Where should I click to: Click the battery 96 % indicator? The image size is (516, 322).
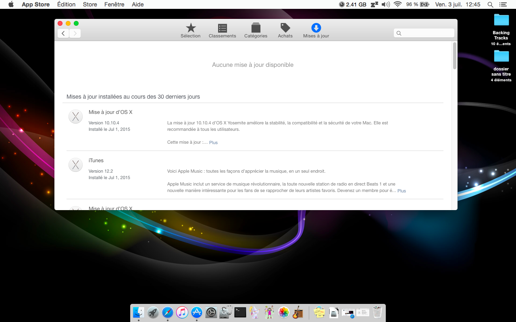click(418, 4)
